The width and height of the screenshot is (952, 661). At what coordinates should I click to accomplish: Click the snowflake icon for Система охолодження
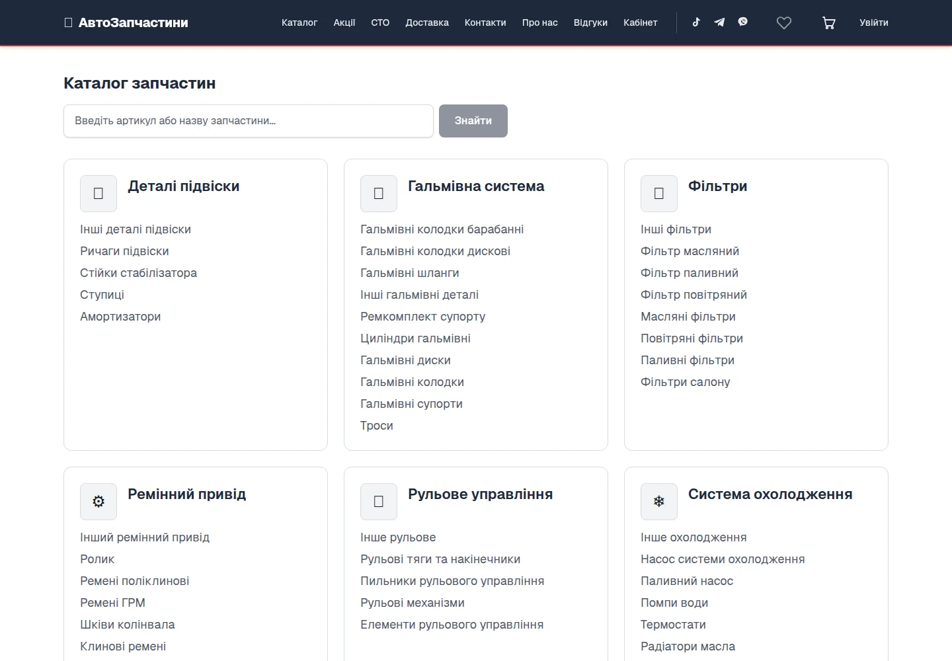(x=659, y=502)
